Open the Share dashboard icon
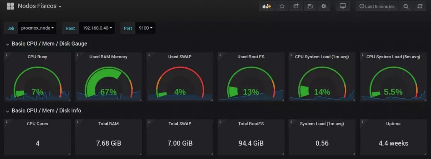Screen dimensions: 431x159 [296, 6]
